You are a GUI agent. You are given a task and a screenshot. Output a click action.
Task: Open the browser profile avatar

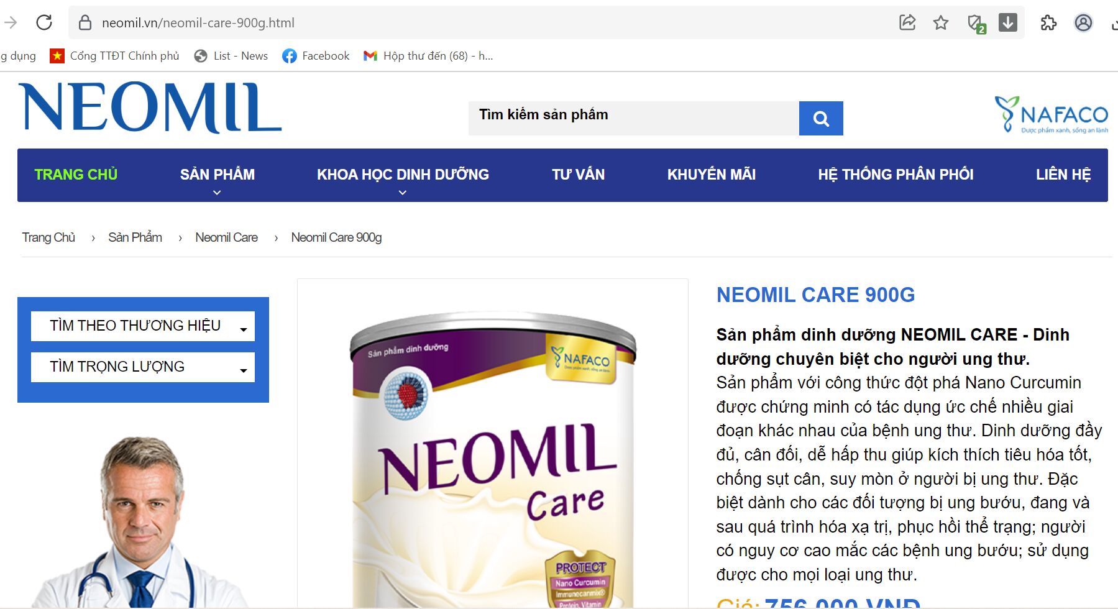coord(1083,23)
